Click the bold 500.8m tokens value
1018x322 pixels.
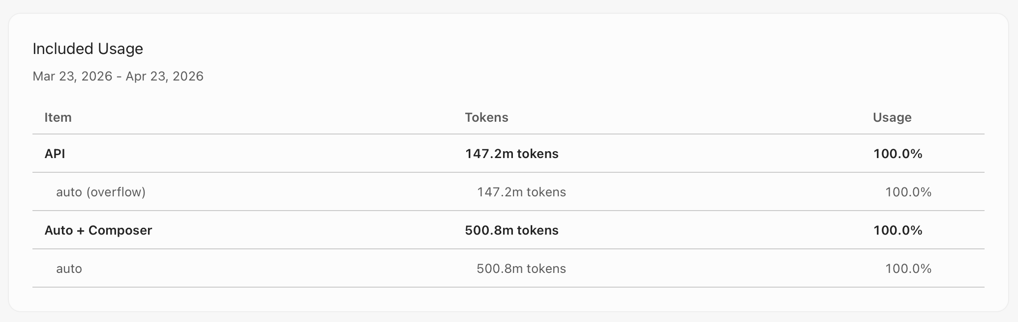point(511,230)
